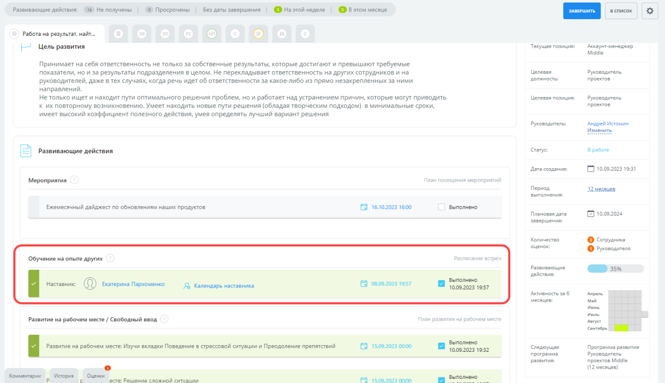The width and height of the screenshot is (665, 383).
Task: Click the orange badge numbered 1 for Руководителя
Action: pyautogui.click(x=591, y=249)
